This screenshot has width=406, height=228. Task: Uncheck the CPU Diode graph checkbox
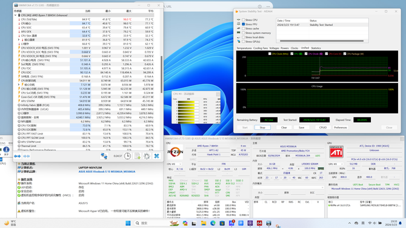306,54
